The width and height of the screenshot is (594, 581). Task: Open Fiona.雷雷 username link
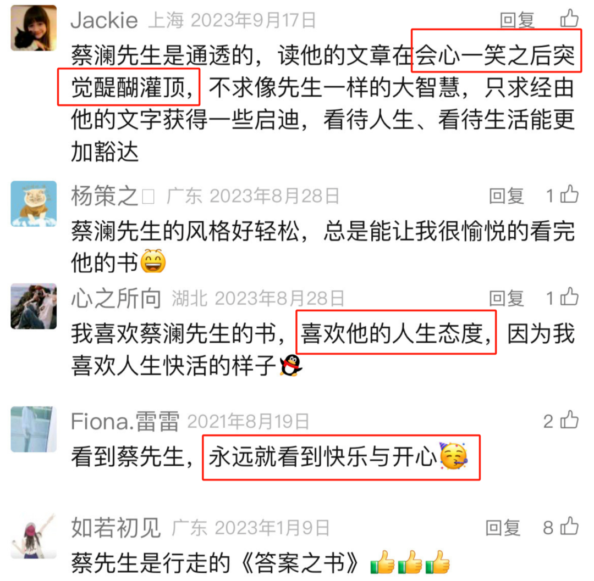pyautogui.click(x=125, y=421)
